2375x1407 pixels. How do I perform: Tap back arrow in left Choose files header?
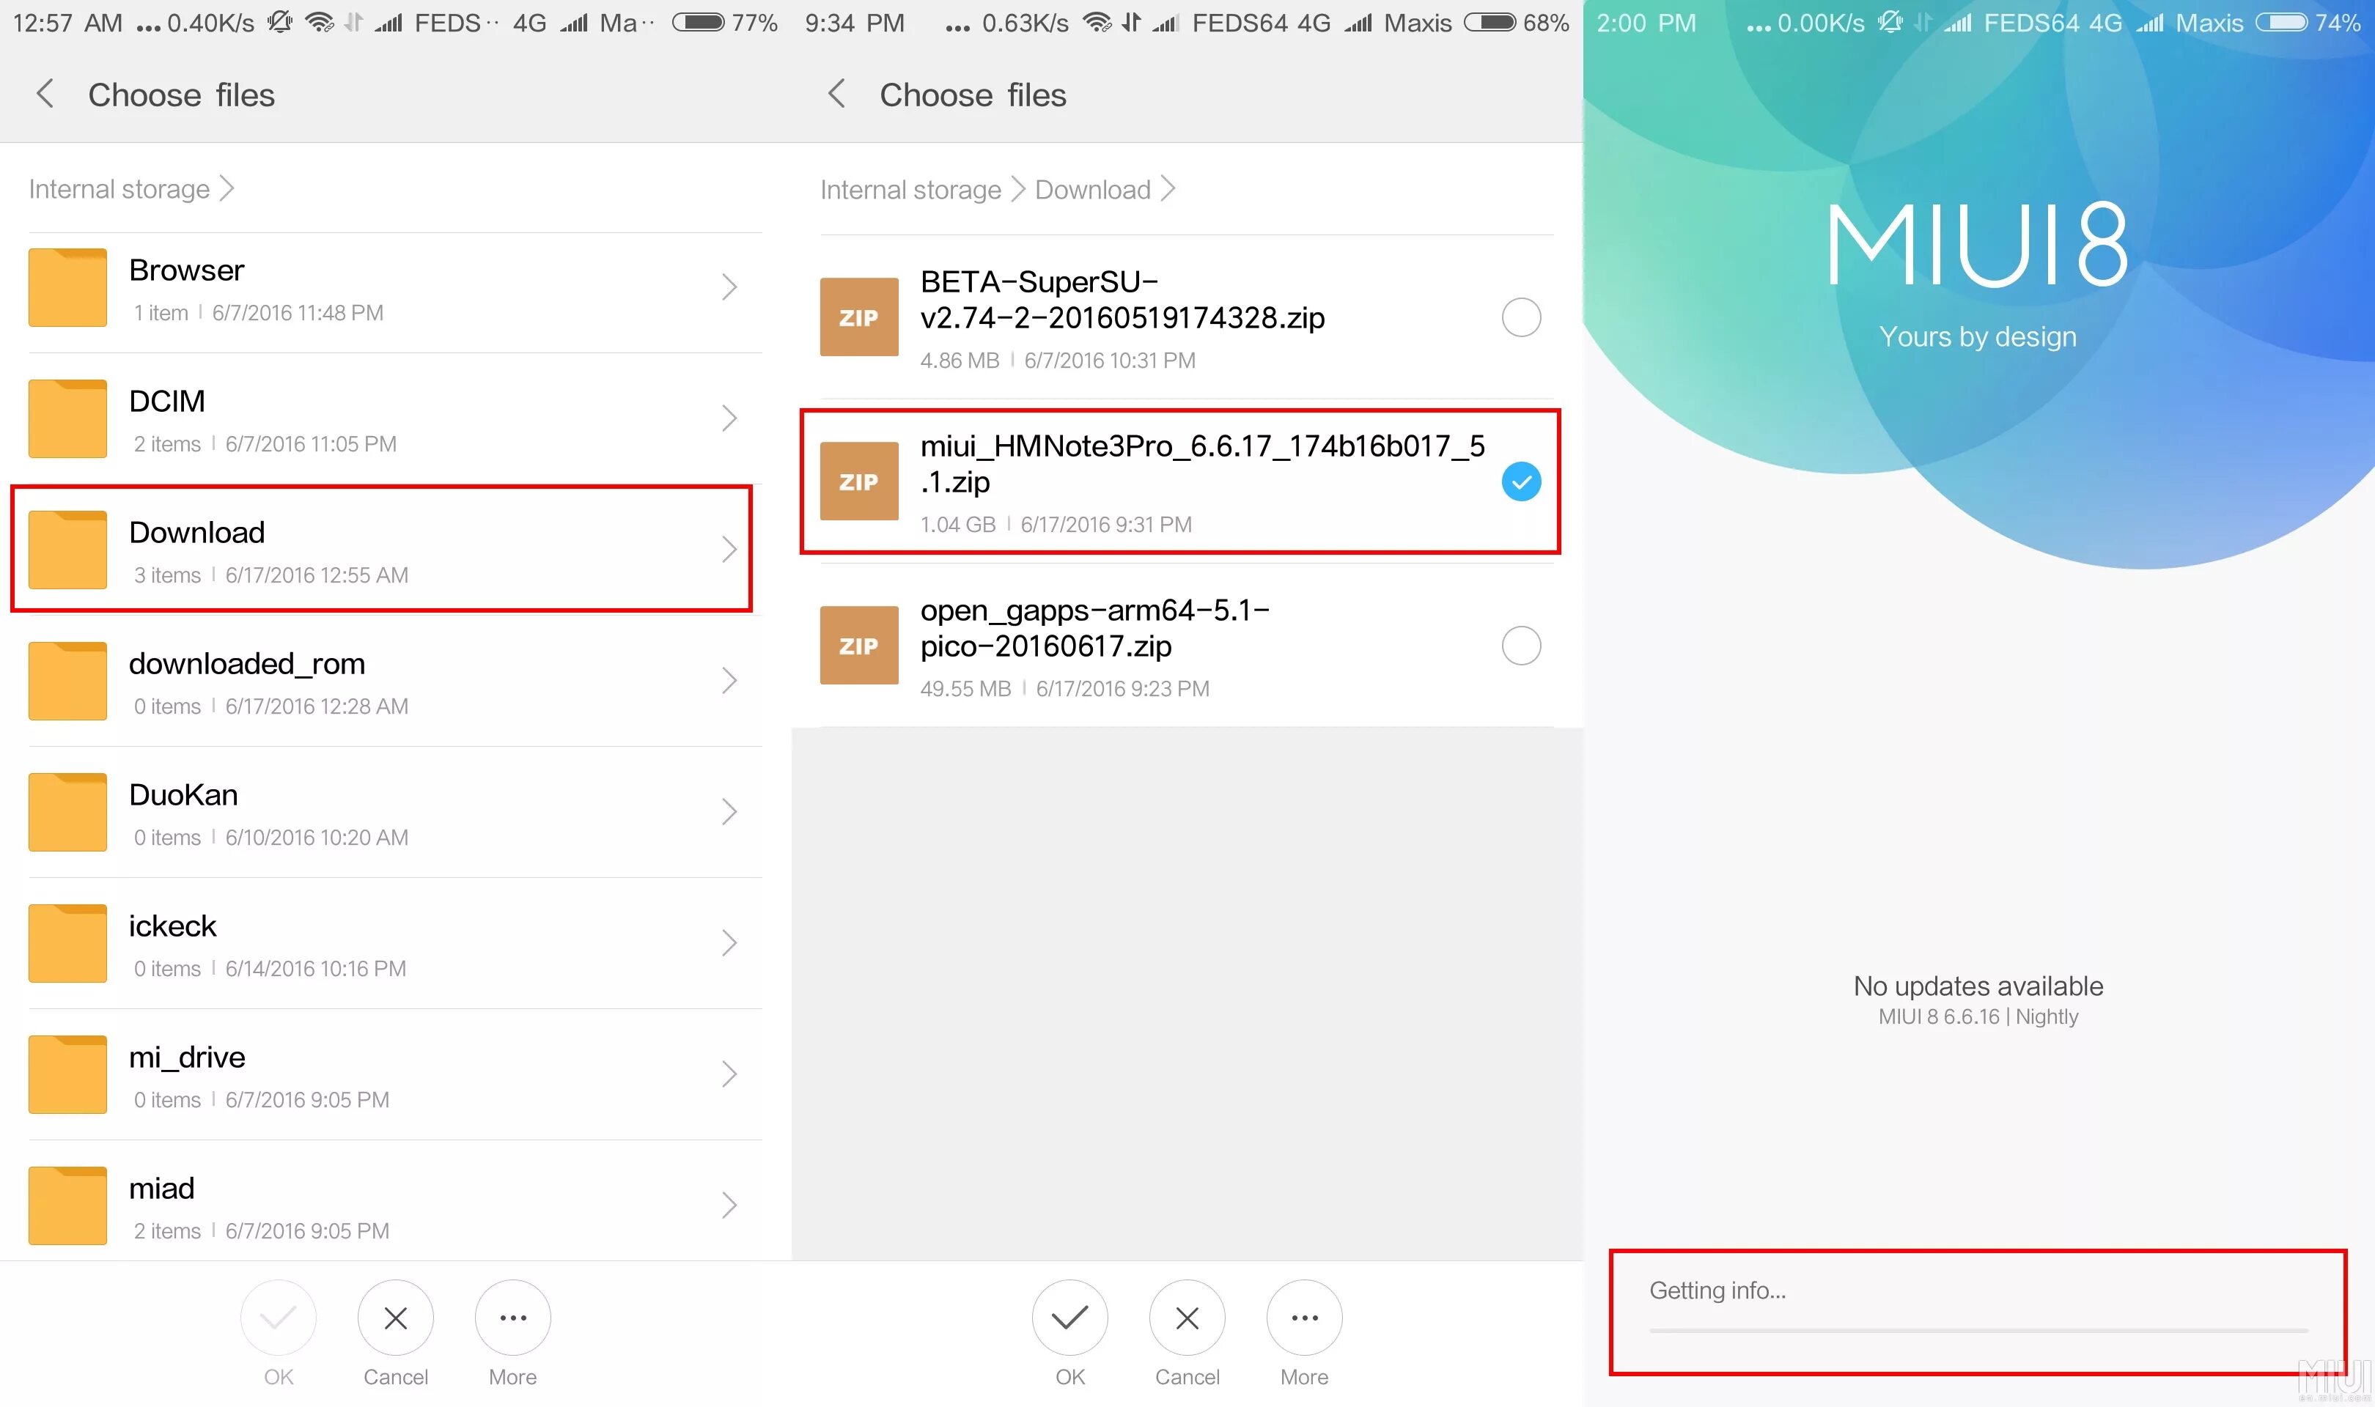coord(45,94)
